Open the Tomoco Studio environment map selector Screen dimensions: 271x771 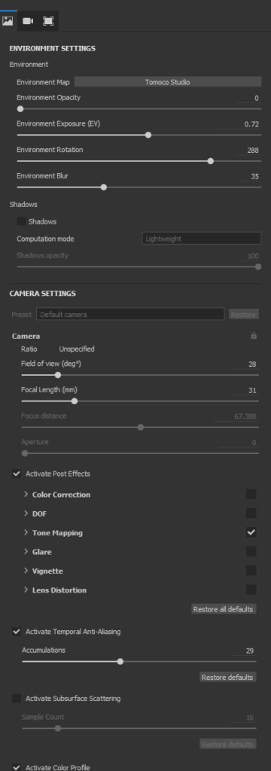(167, 82)
